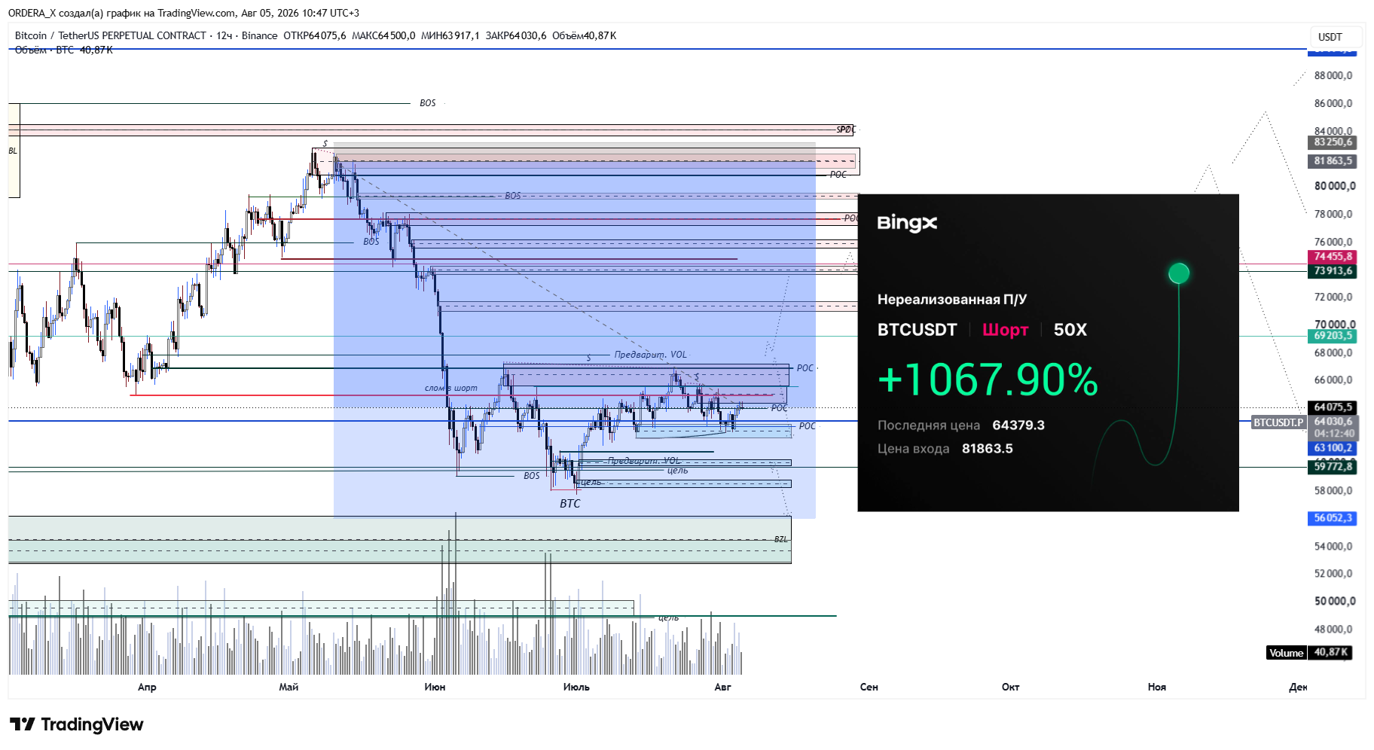
Task: Click the 88 000,0 price axis value
Action: click(1333, 76)
